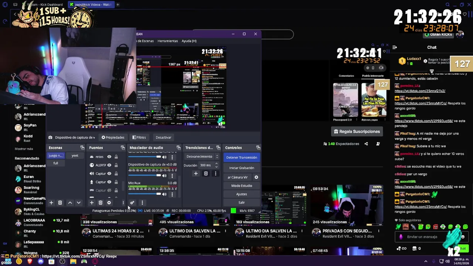Open new browser tab plus button

click(x=118, y=4)
